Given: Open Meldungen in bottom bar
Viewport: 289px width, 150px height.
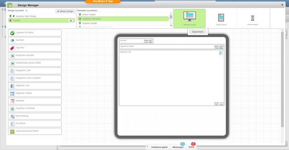Looking at the screenshot, I should click(178, 147).
